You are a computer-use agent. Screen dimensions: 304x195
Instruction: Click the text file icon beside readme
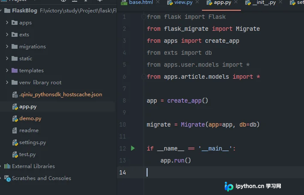15,130
